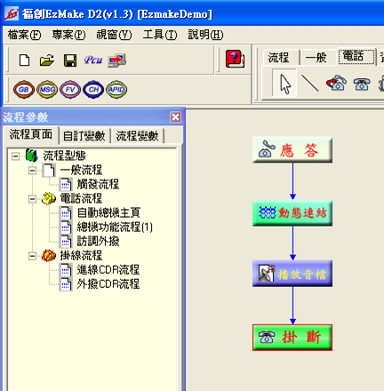Close the 流程參數 panel
384x391 pixels.
tap(175, 117)
